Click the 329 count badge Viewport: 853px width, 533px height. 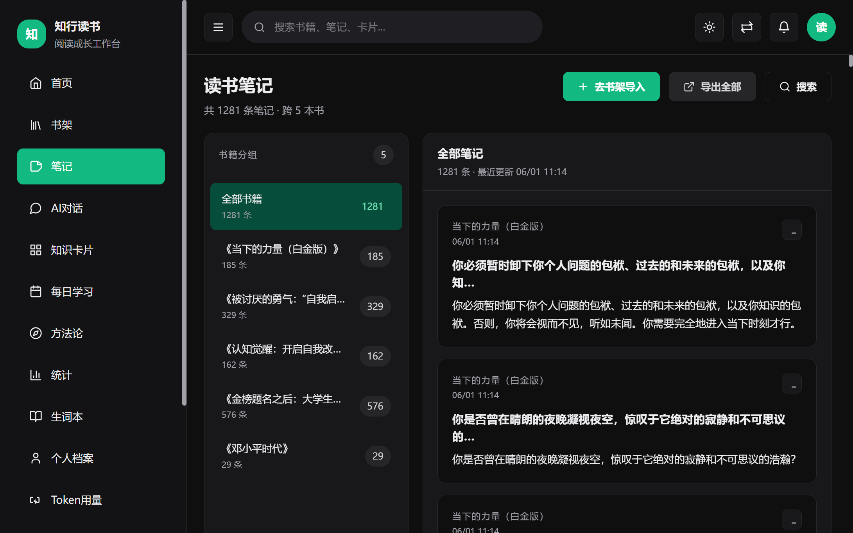click(375, 306)
